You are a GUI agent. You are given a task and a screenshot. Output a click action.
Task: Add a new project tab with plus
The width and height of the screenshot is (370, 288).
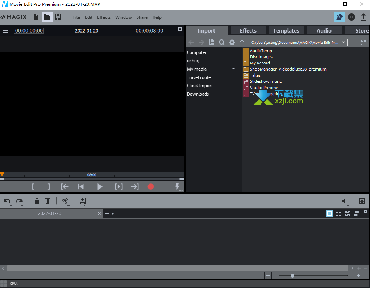pyautogui.click(x=107, y=213)
